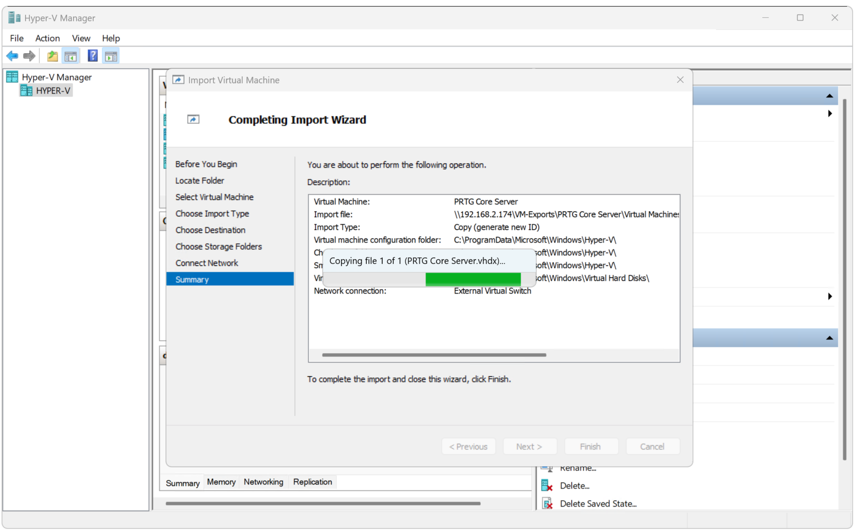Toggle the Show/Hide Console Tree icon
Viewport: 858px width, 532px height.
[x=70, y=56]
